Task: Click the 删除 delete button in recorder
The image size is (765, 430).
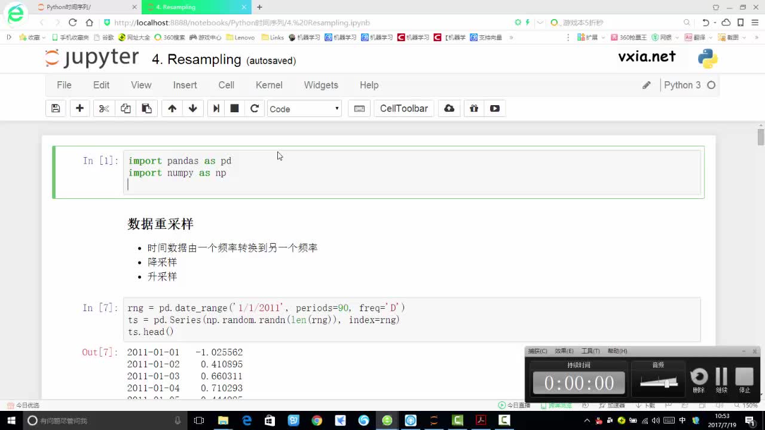Action: click(x=699, y=380)
